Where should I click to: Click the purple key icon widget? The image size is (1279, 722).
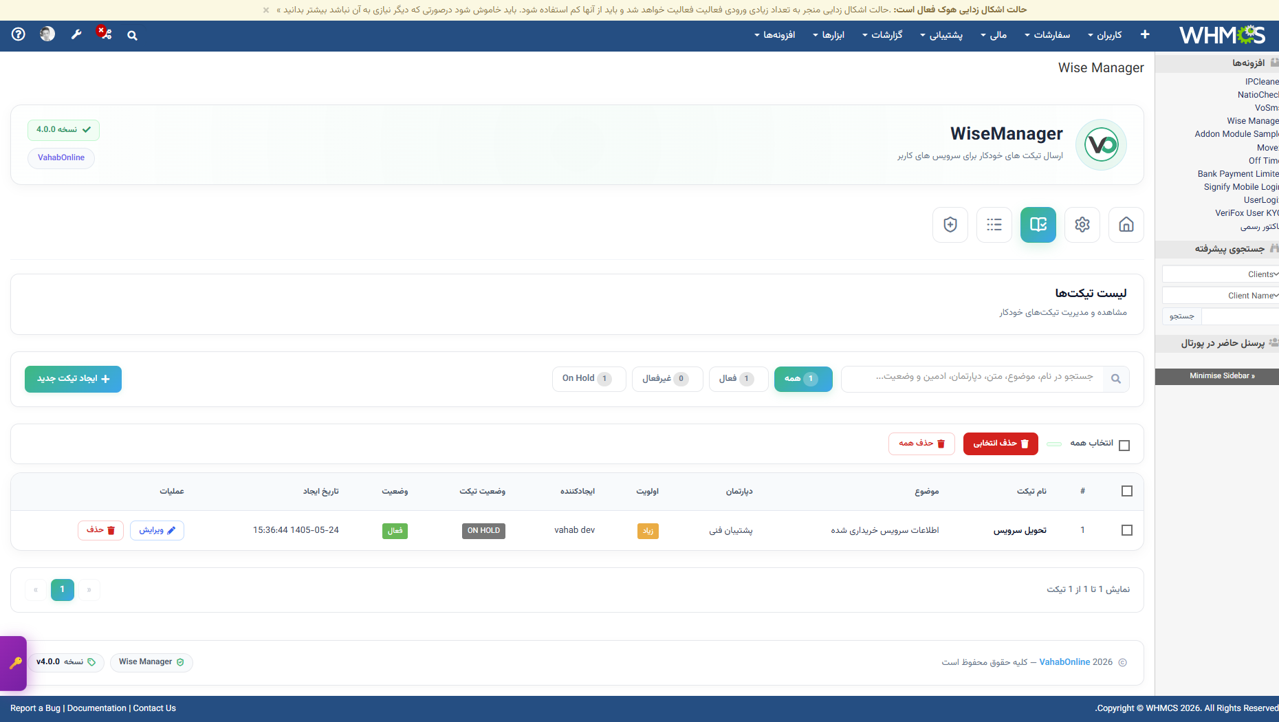click(14, 664)
